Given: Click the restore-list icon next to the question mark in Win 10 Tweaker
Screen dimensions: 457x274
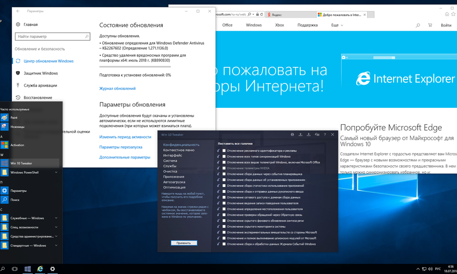Looking at the screenshot, I should click(317, 135).
